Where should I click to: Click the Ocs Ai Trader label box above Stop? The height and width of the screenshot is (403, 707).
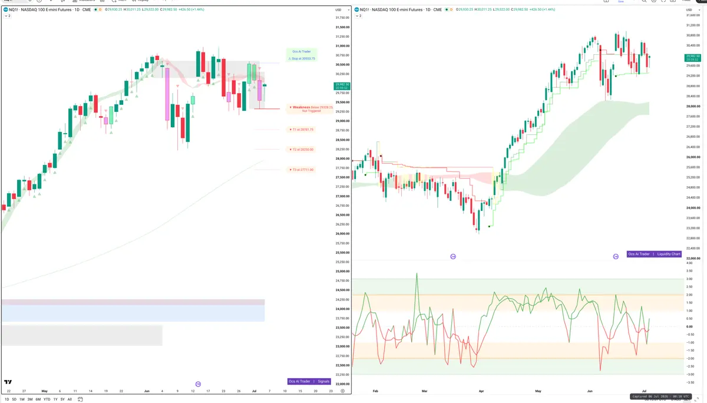(x=302, y=52)
